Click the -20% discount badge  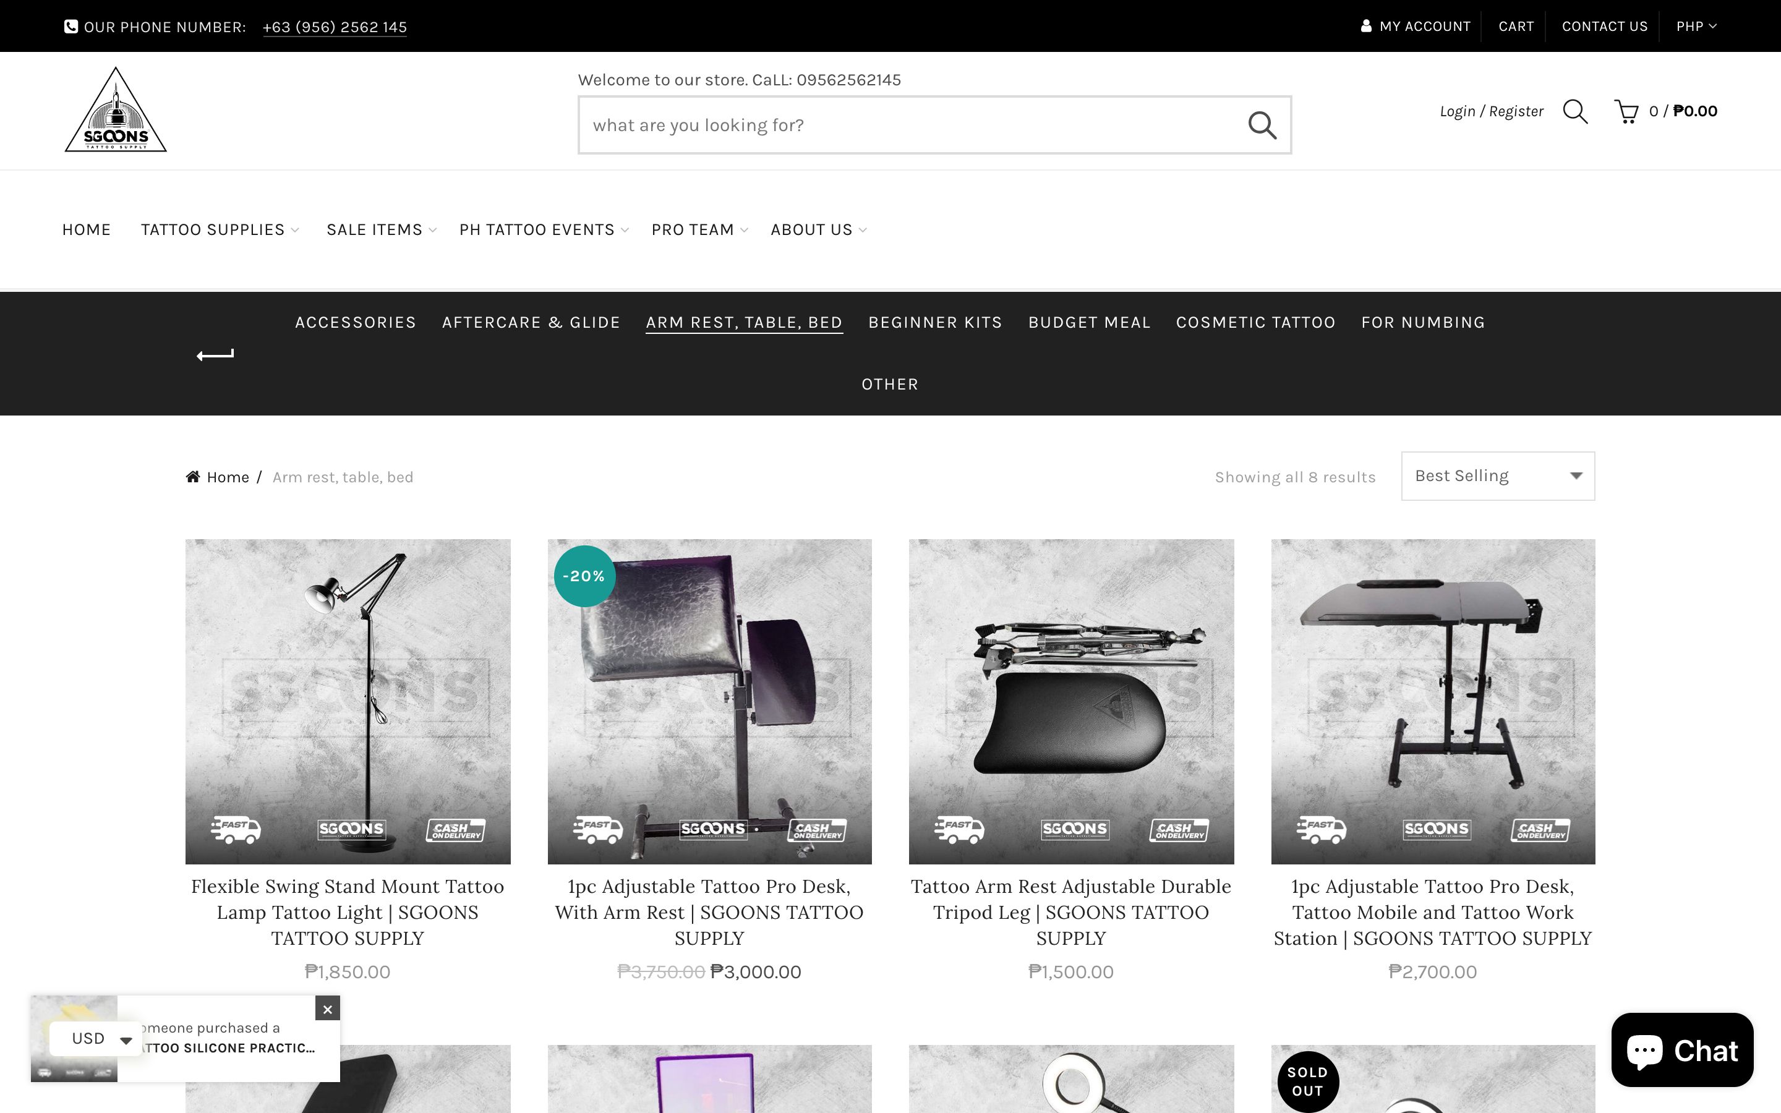(x=584, y=576)
